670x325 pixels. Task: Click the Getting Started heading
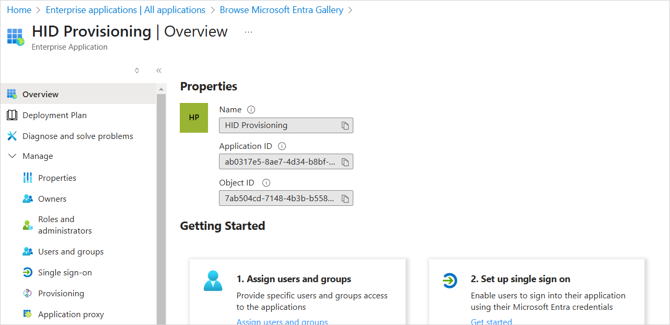(x=223, y=226)
